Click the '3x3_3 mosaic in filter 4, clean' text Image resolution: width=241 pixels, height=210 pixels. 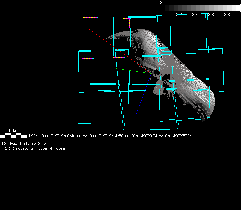tap(35, 148)
